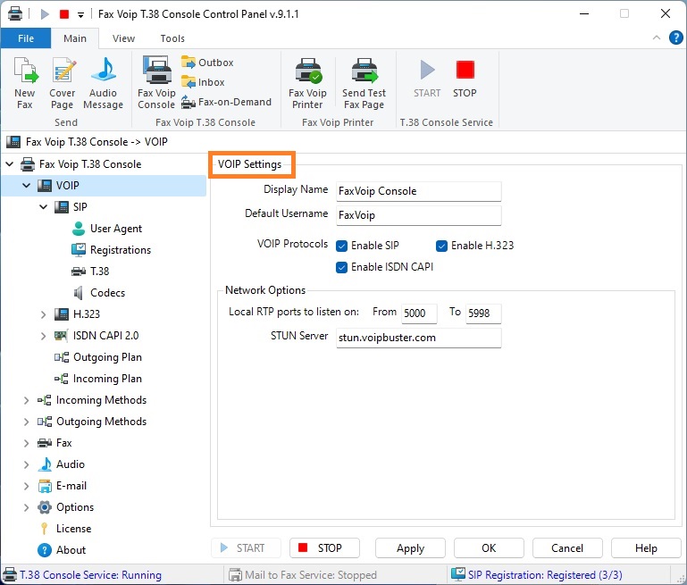Toggle Enable H.323 checkbox
This screenshot has height=585, width=687.
[441, 246]
